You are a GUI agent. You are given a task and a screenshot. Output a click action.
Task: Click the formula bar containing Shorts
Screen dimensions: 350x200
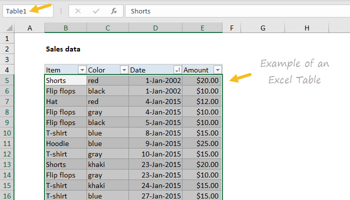coord(235,11)
